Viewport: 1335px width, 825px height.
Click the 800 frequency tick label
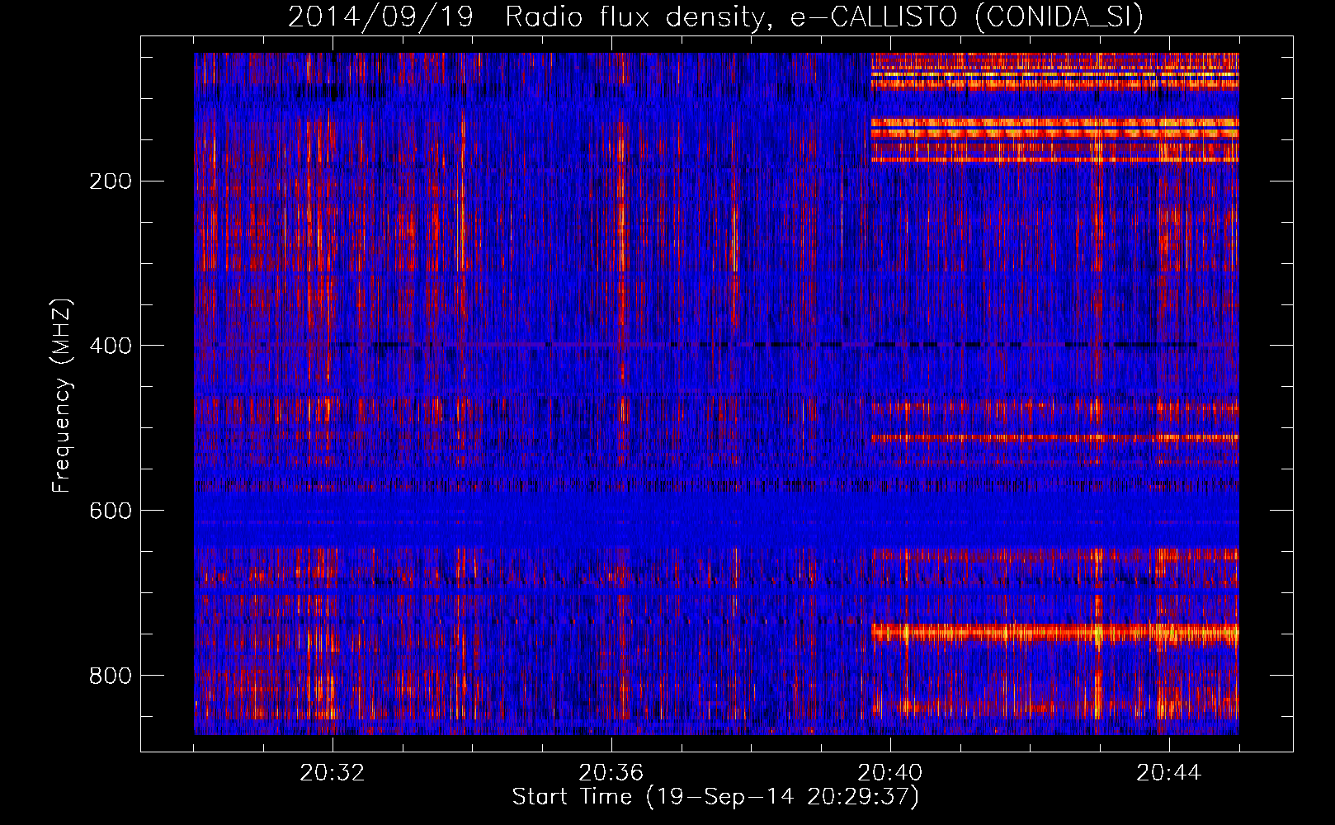tap(111, 676)
